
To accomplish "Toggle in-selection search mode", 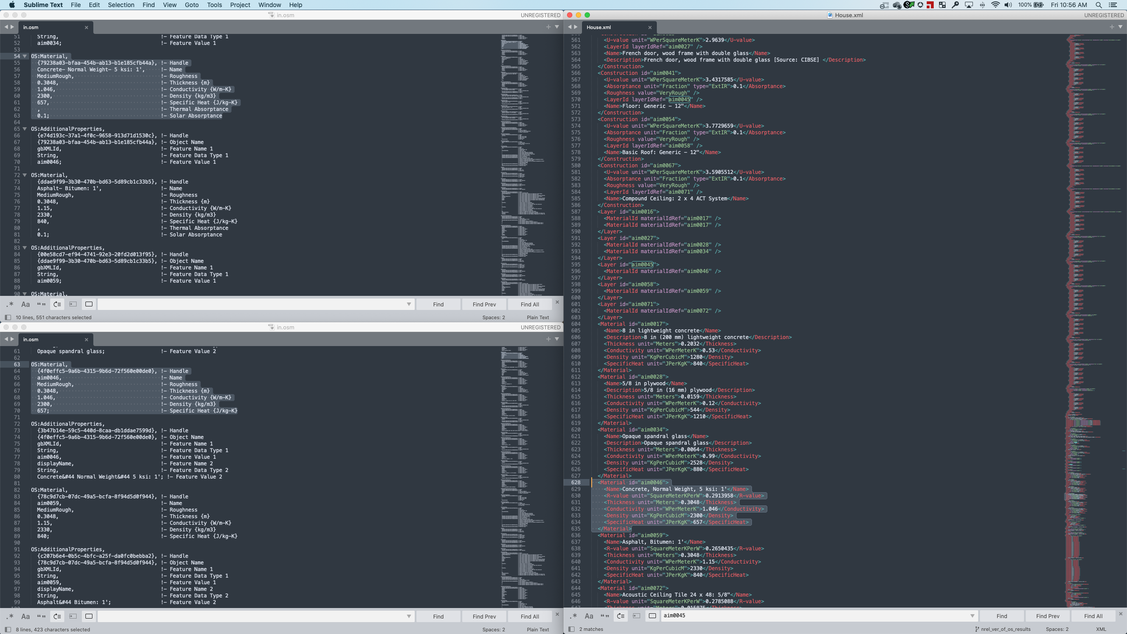I will pos(74,304).
